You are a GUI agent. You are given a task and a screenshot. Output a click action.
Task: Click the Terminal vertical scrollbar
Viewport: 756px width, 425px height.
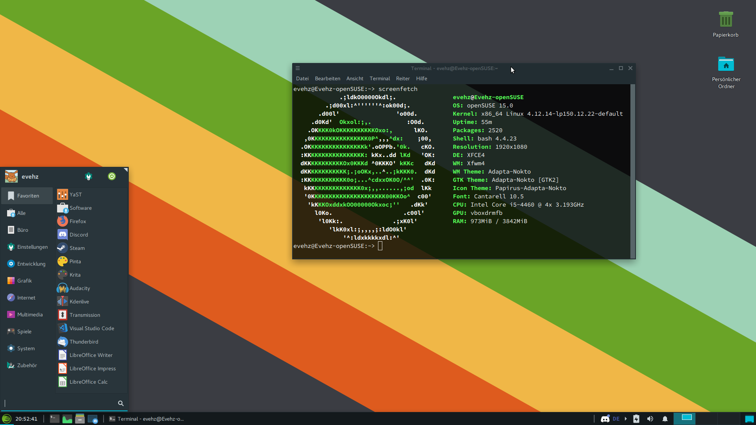click(633, 171)
